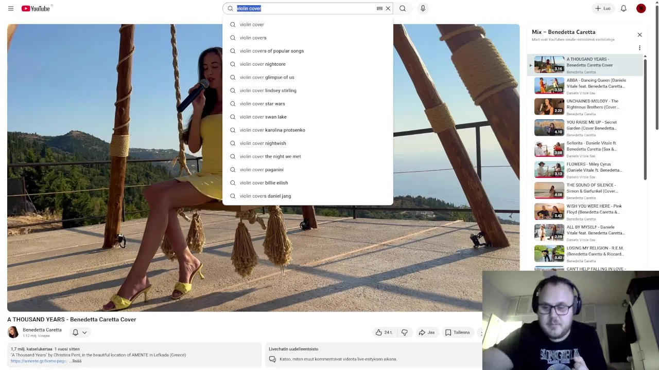
Task: Open the on-screen keyboard icon in search
Action: click(379, 8)
